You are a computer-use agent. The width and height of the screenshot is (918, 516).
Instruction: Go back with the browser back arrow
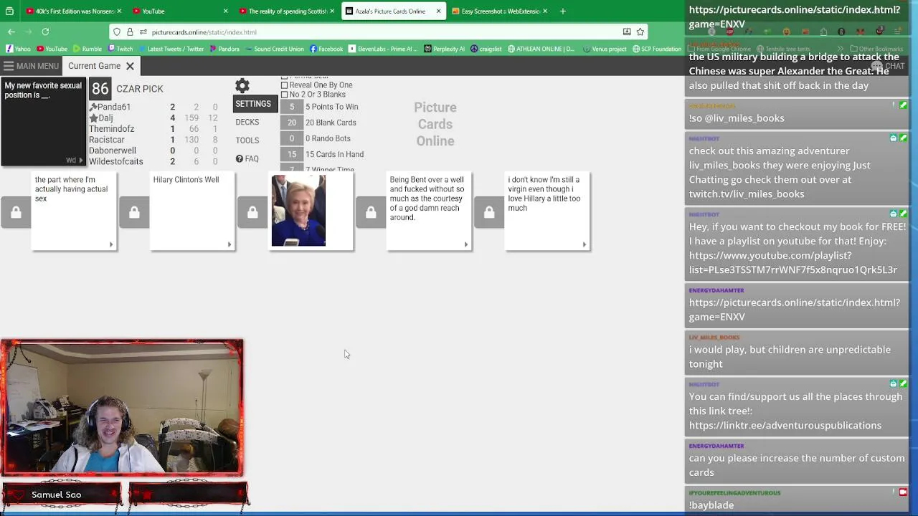coord(11,32)
